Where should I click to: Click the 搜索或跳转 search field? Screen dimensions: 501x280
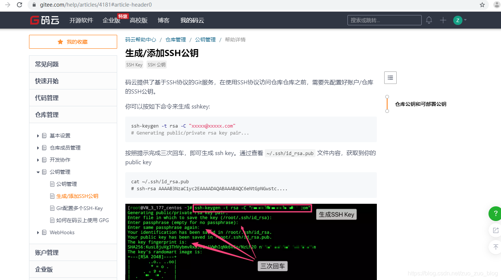pos(384,20)
